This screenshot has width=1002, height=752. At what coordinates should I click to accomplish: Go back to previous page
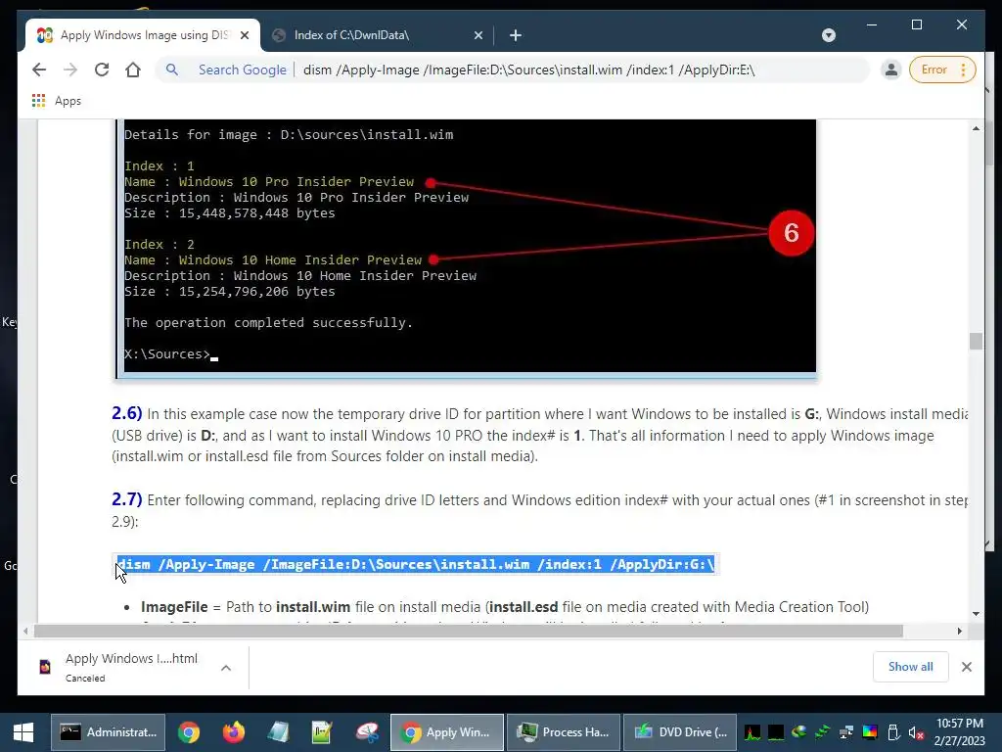click(39, 70)
